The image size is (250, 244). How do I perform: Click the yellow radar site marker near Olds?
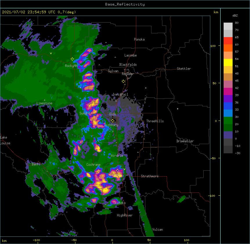pos(113,121)
